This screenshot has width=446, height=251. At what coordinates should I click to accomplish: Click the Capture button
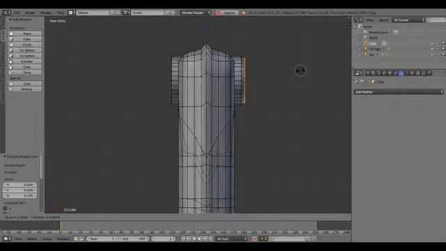[226, 13]
